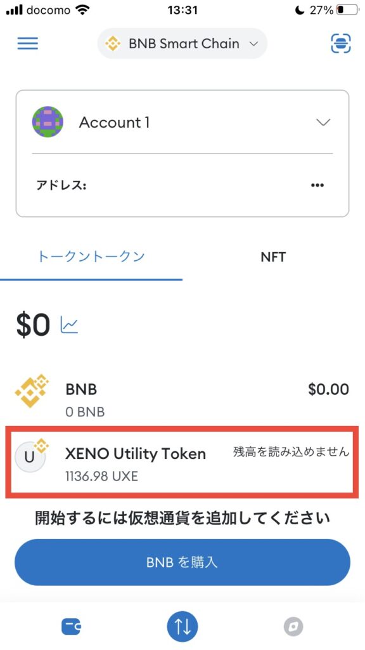Open the wallet tab in bottom bar

click(x=71, y=627)
